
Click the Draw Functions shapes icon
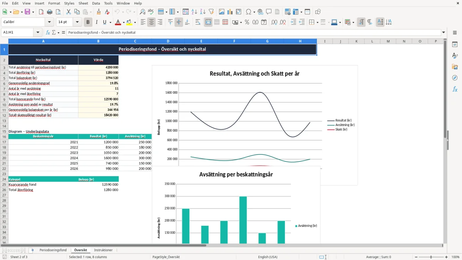318,12
